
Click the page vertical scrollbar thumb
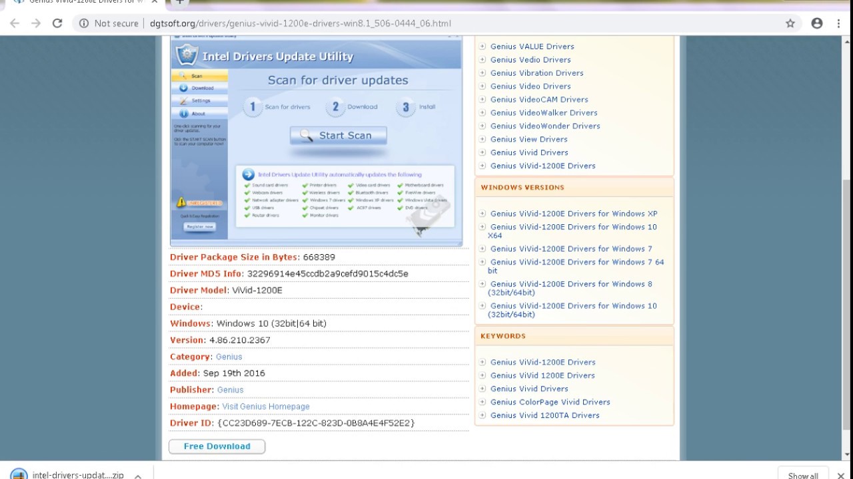point(847,305)
